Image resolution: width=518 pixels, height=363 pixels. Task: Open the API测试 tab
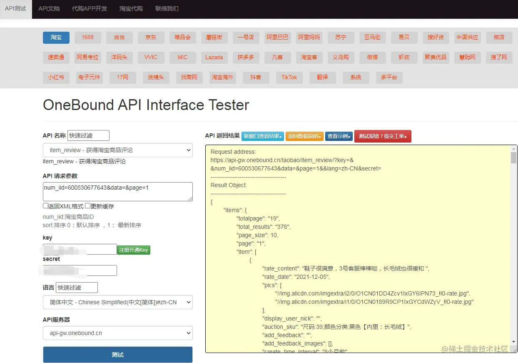[x=16, y=9]
